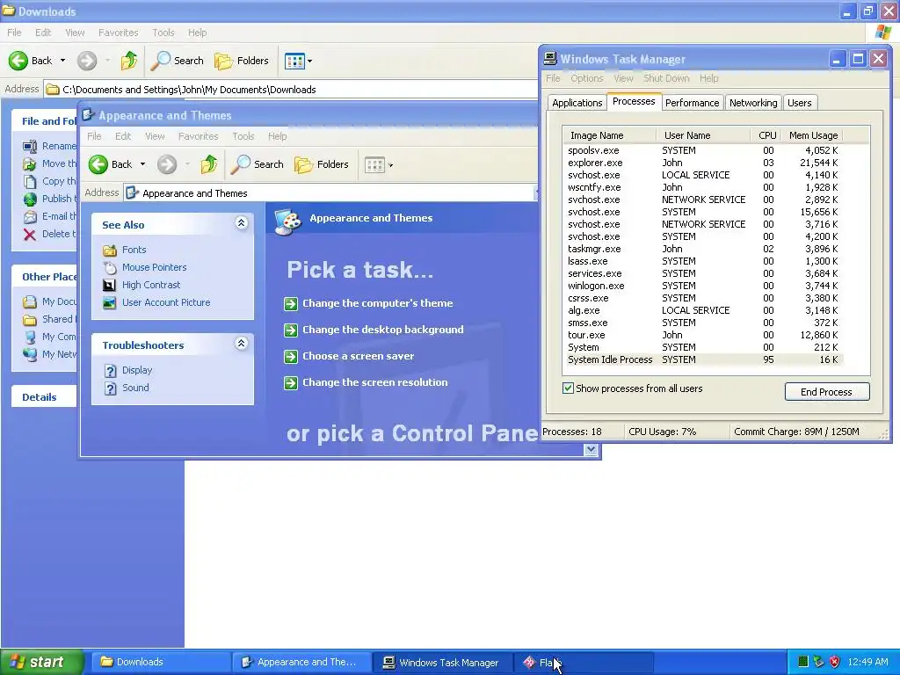Click Appearance and Themes address bar

tap(330, 192)
